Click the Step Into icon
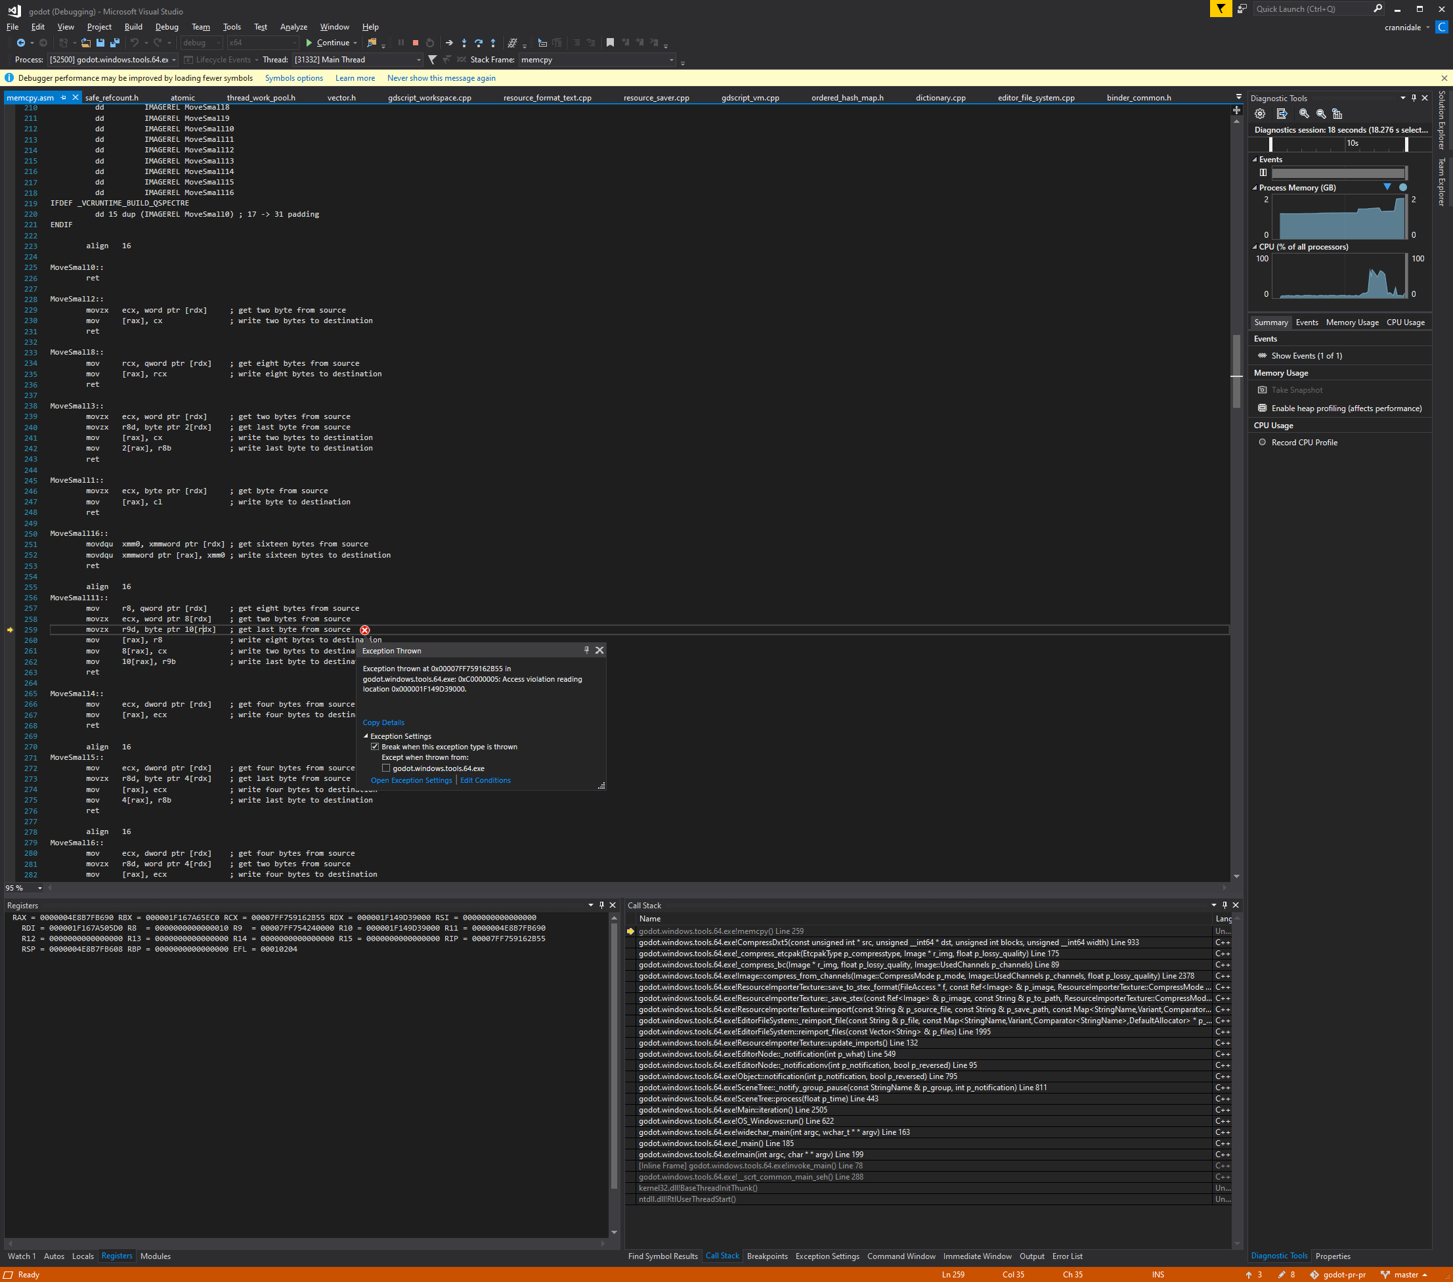 tap(464, 43)
